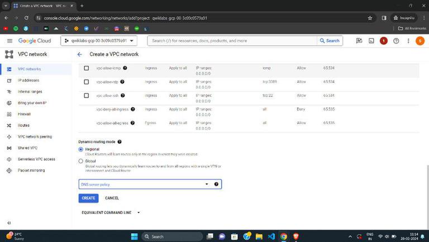Click the browser address bar
Image resolution: width=429 pixels, height=242 pixels.
[202, 18]
